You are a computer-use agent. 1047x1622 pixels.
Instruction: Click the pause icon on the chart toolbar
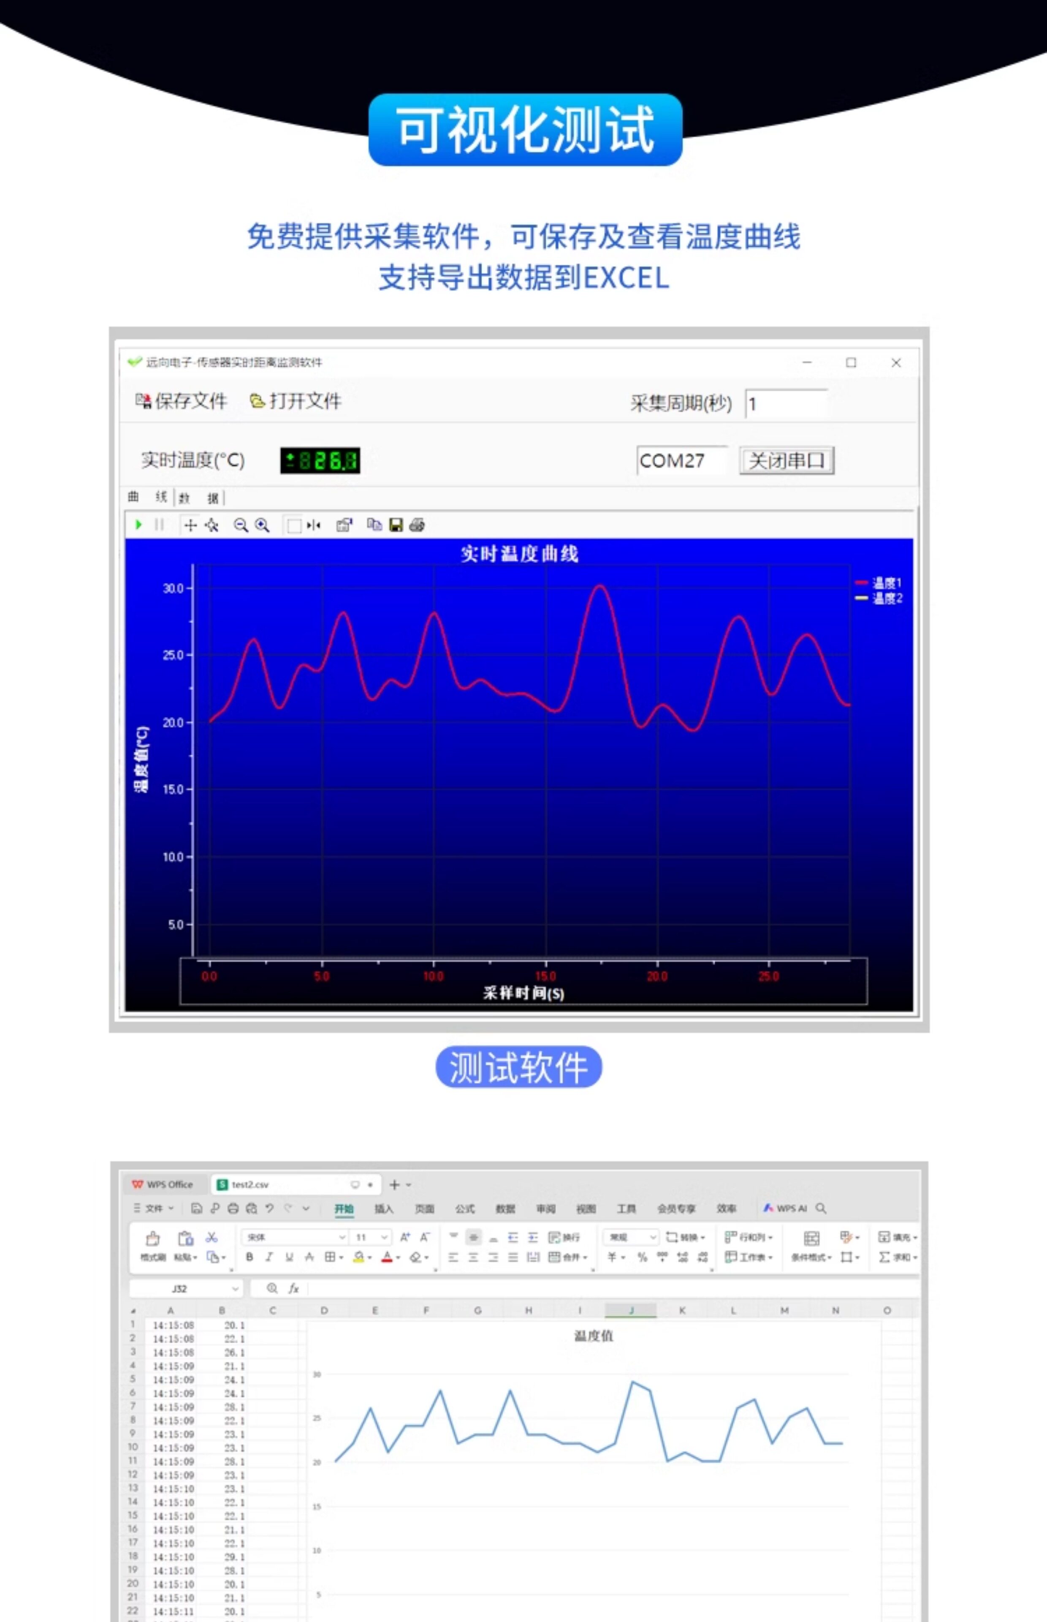[159, 524]
